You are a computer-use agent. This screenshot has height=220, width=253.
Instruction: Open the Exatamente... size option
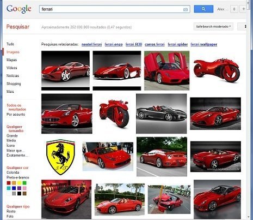point(17,156)
